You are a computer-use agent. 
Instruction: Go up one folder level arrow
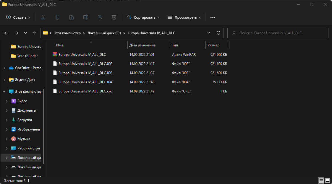[x=34, y=33]
